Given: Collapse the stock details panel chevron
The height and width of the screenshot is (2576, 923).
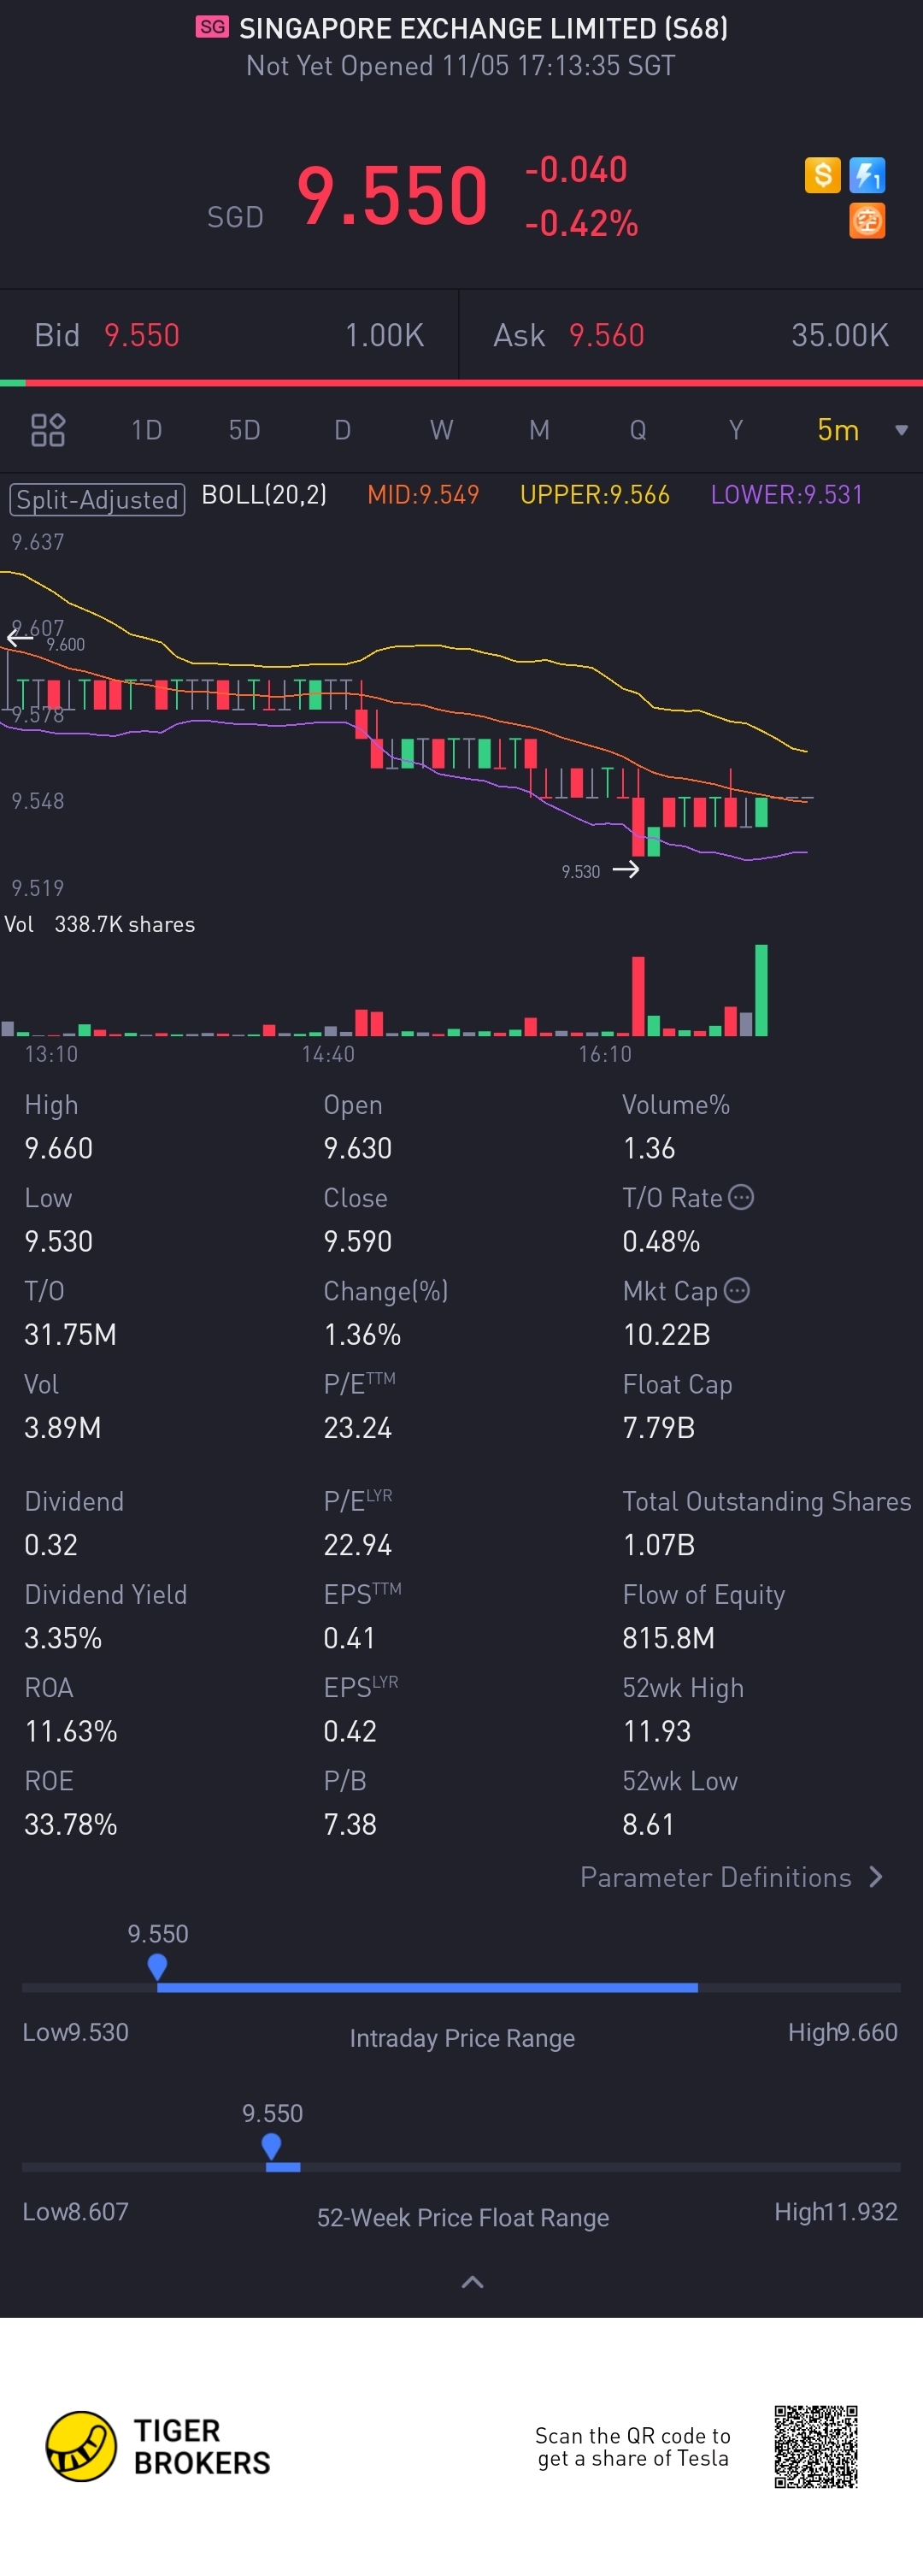Looking at the screenshot, I should 472,2281.
